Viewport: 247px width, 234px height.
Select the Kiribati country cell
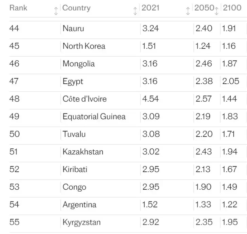click(x=75, y=169)
